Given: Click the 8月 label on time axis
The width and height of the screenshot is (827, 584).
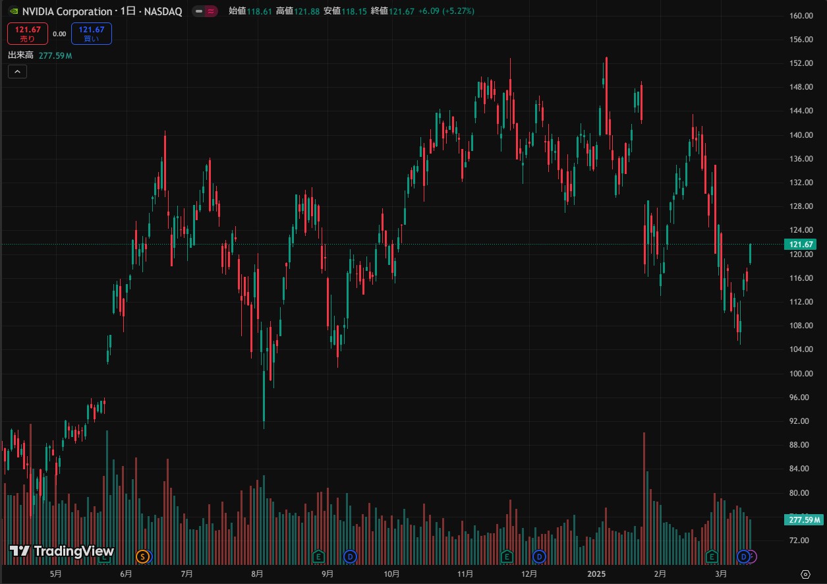Looking at the screenshot, I should pos(257,574).
